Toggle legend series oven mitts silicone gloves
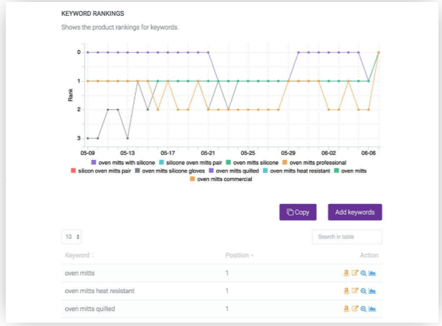Screen dimensions: 442x326 point(170,171)
